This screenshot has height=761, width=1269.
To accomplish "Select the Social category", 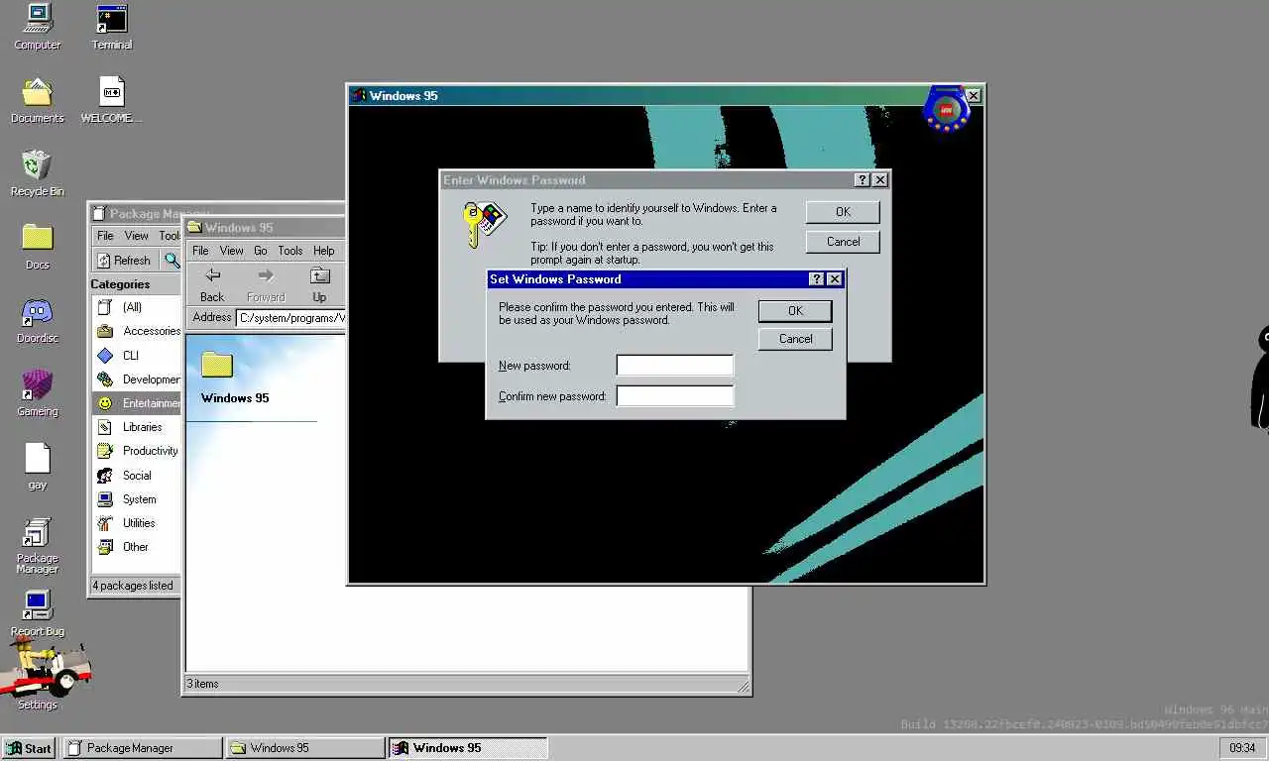I will (136, 476).
